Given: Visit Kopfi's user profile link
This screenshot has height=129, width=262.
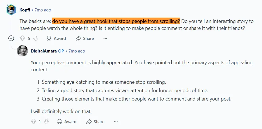Looking at the screenshot, I should (x=25, y=10).
